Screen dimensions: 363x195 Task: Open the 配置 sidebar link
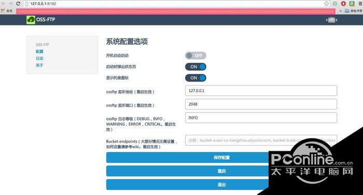pyautogui.click(x=39, y=51)
